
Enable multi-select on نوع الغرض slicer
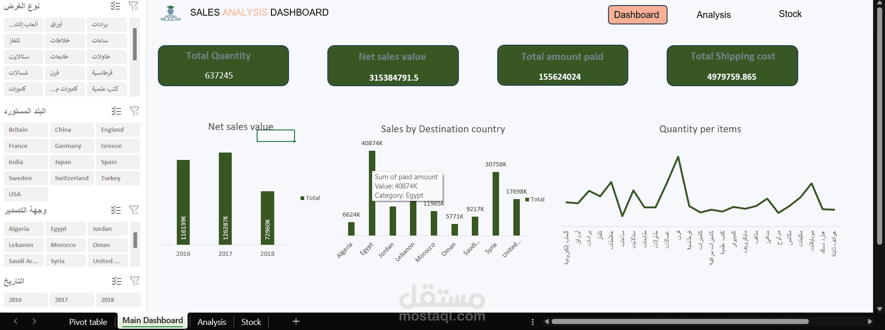tap(115, 6)
